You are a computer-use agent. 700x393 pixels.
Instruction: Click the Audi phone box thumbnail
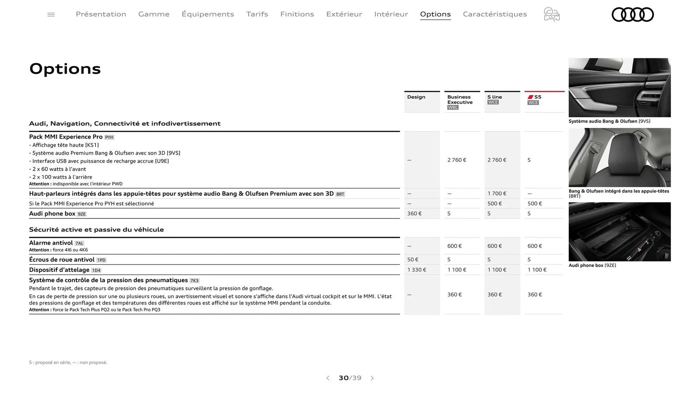point(619,232)
